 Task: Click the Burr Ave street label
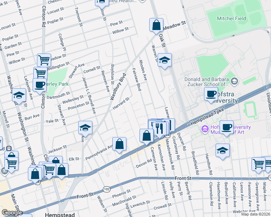coord(32,117)
